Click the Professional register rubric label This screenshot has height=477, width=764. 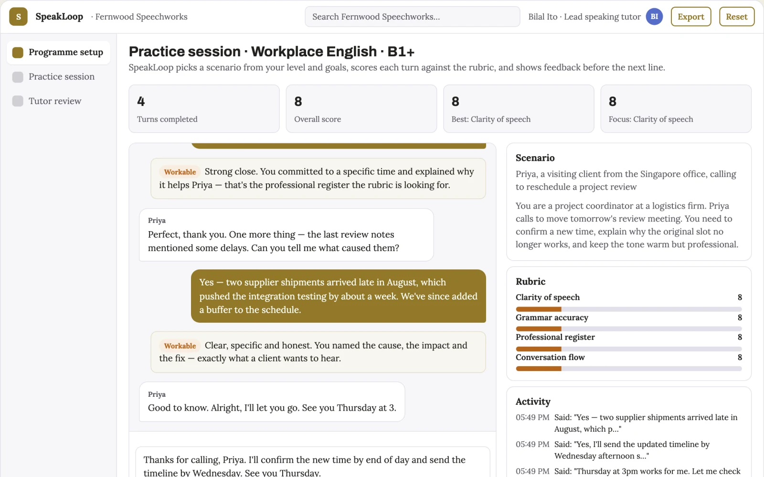[x=555, y=337]
